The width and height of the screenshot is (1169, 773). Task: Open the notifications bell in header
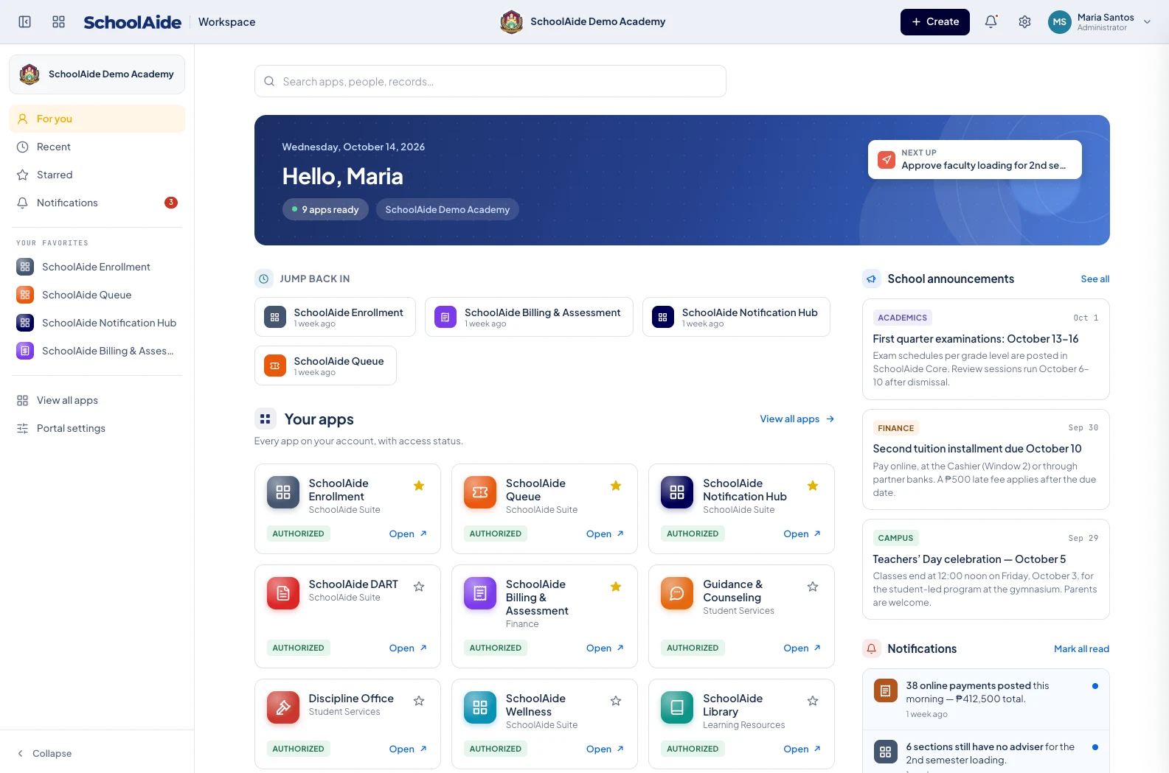click(x=991, y=22)
